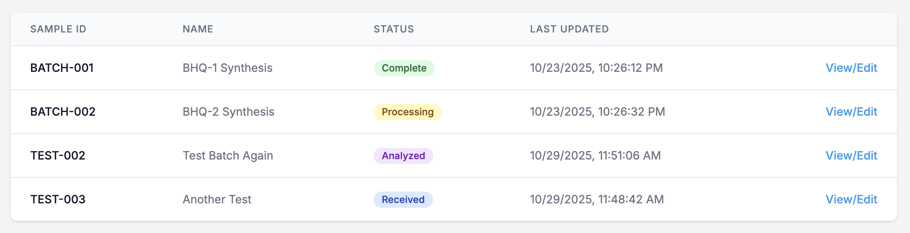Viewport: 910px width, 233px height.
Task: Click the Complete status badge
Action: tap(404, 68)
